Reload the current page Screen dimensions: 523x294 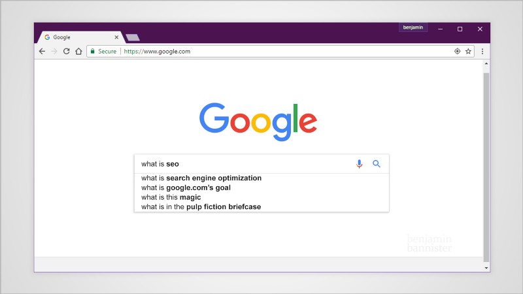coord(66,51)
